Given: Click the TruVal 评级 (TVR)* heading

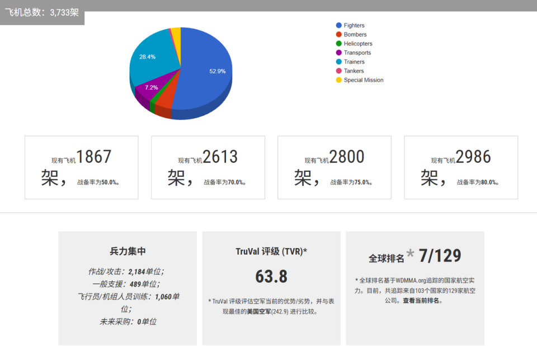Looking at the screenshot, I should (x=271, y=251).
